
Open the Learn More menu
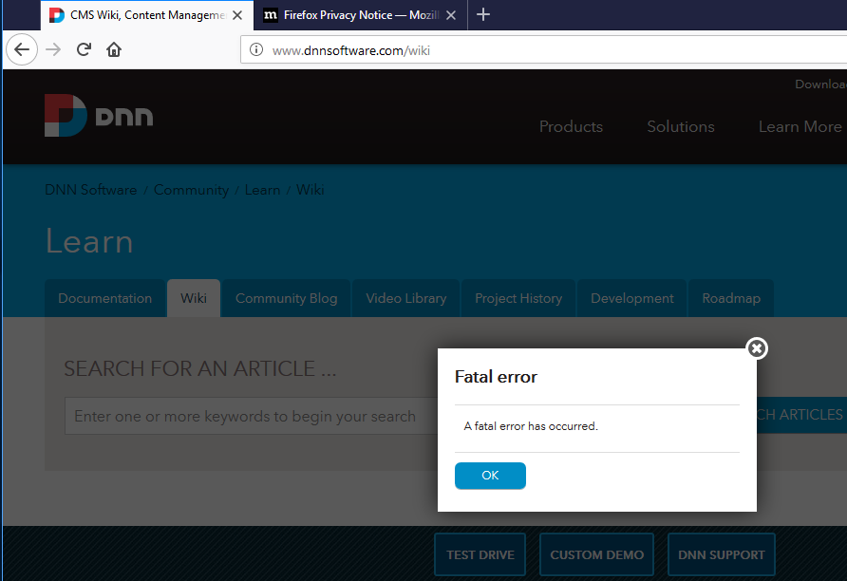(x=800, y=126)
